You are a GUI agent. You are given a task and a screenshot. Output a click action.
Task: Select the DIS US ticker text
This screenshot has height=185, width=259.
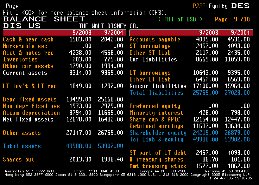pos(22,26)
